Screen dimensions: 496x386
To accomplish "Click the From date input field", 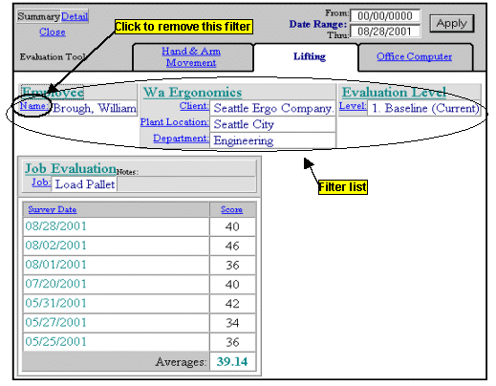I will (x=385, y=15).
